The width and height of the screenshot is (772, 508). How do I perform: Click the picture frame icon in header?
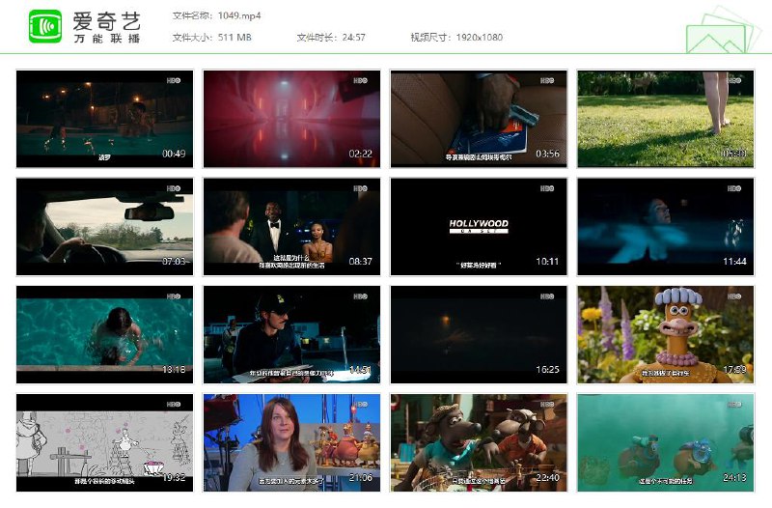click(723, 30)
